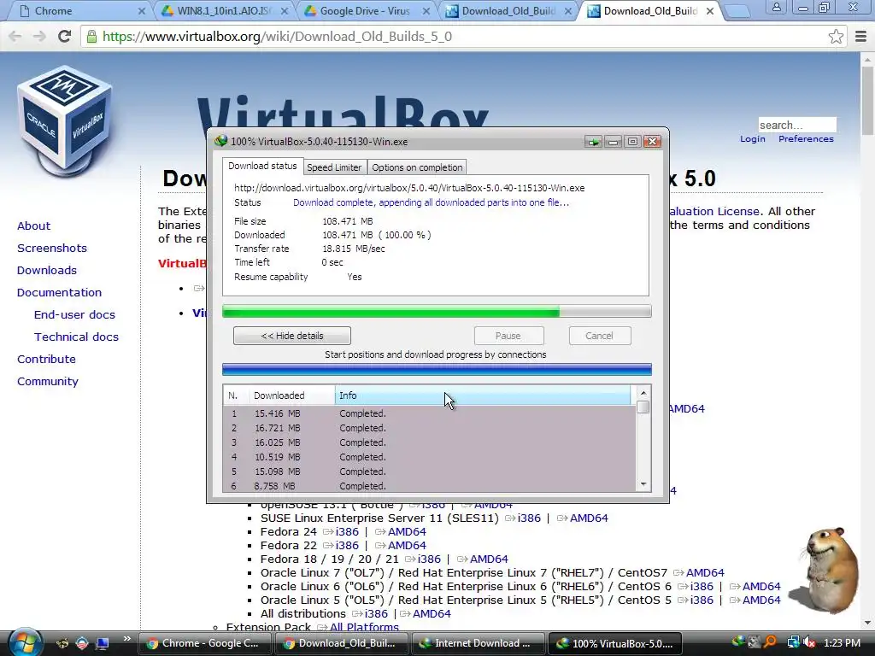875x656 pixels.
Task: Click the green arrow tray button in IDM dialog
Action: point(593,142)
